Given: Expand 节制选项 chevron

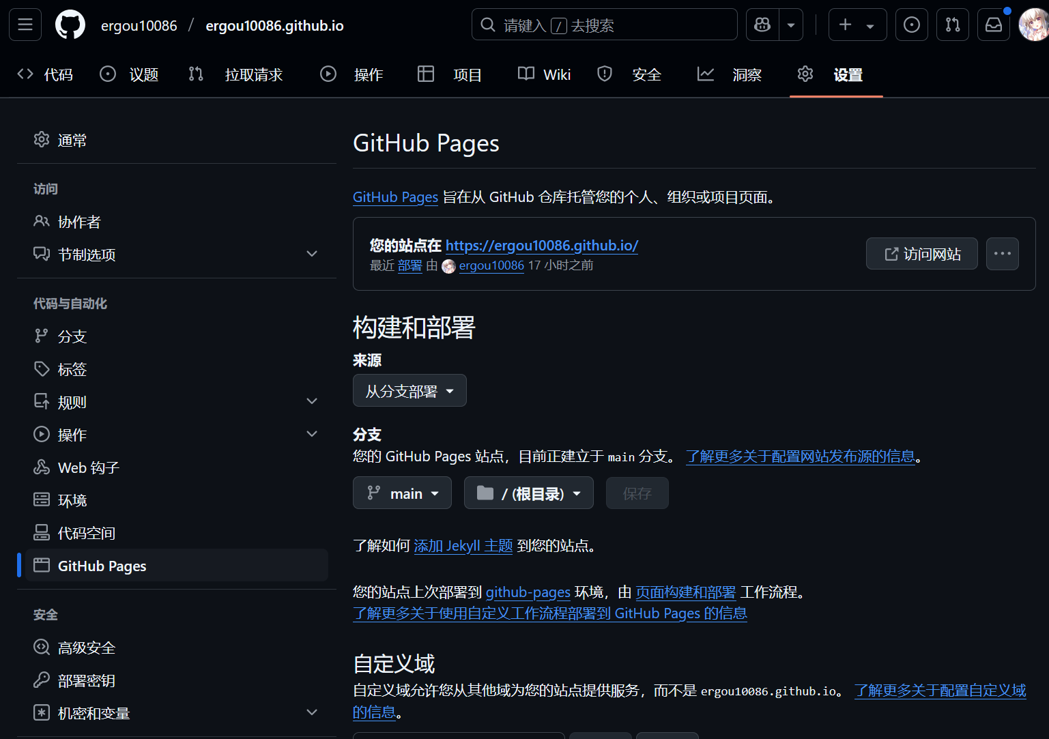Looking at the screenshot, I should [312, 254].
